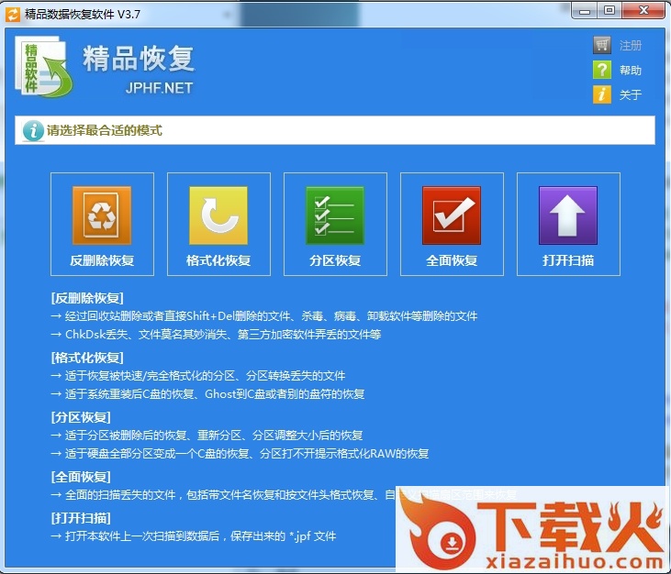The height and width of the screenshot is (574, 671).
Task: Open the 打开扫描 button label
Action: (x=568, y=260)
